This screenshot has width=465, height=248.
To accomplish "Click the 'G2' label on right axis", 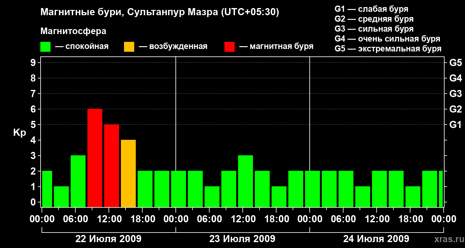I will tap(456, 109).
